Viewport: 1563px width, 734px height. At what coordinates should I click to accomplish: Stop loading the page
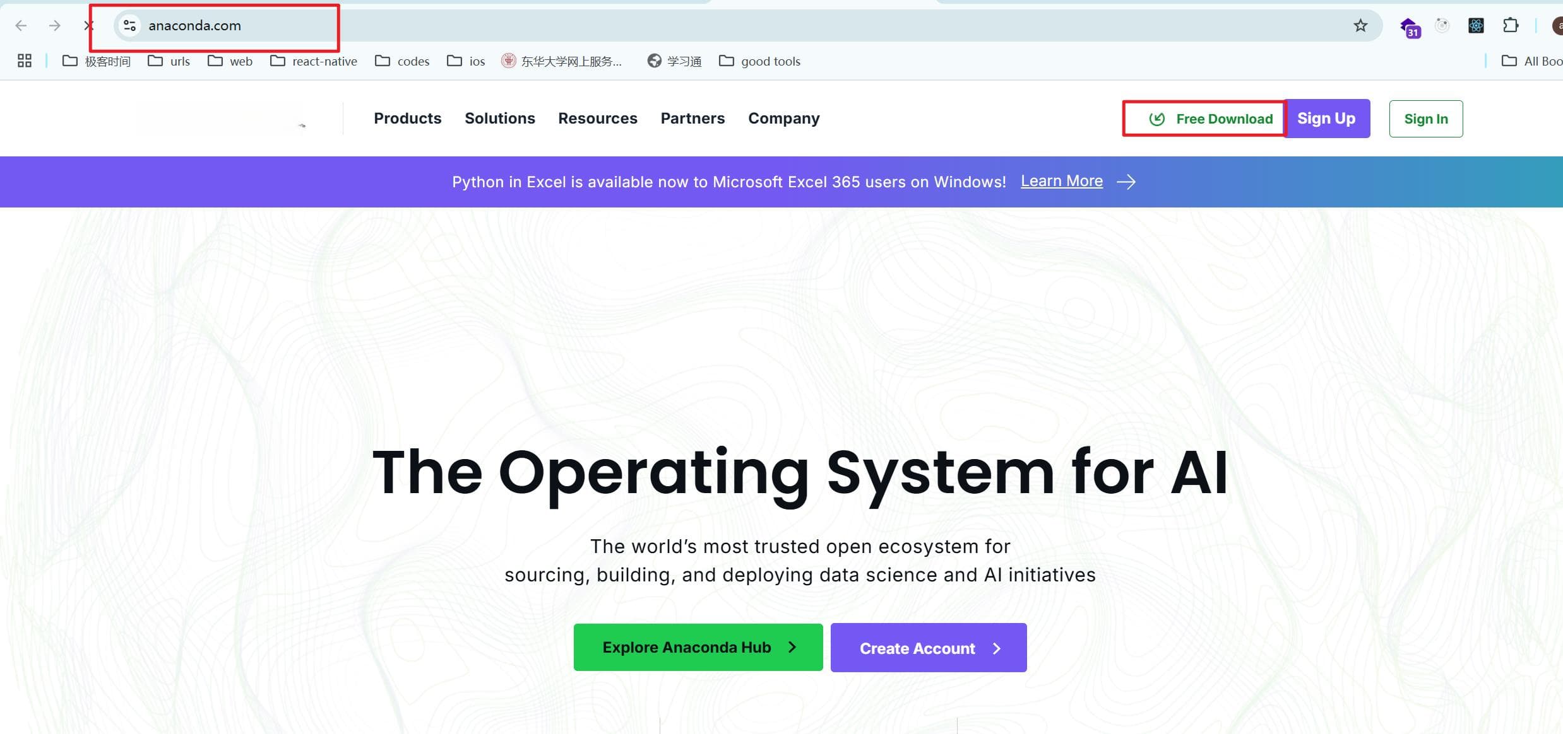click(88, 25)
